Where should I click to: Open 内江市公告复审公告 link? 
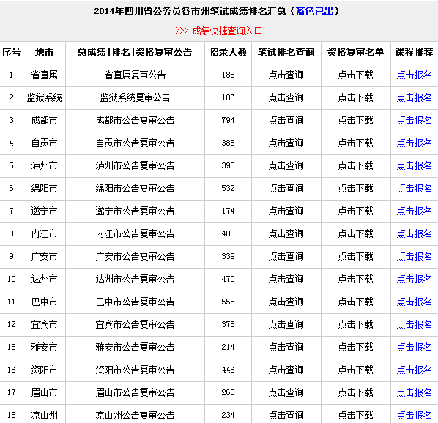(135, 233)
